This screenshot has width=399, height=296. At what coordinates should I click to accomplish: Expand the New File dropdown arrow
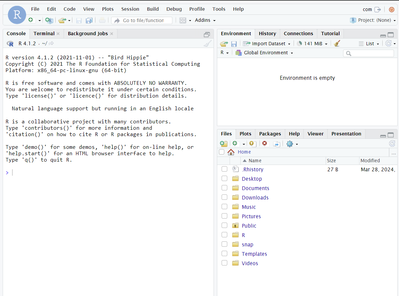[39, 21]
